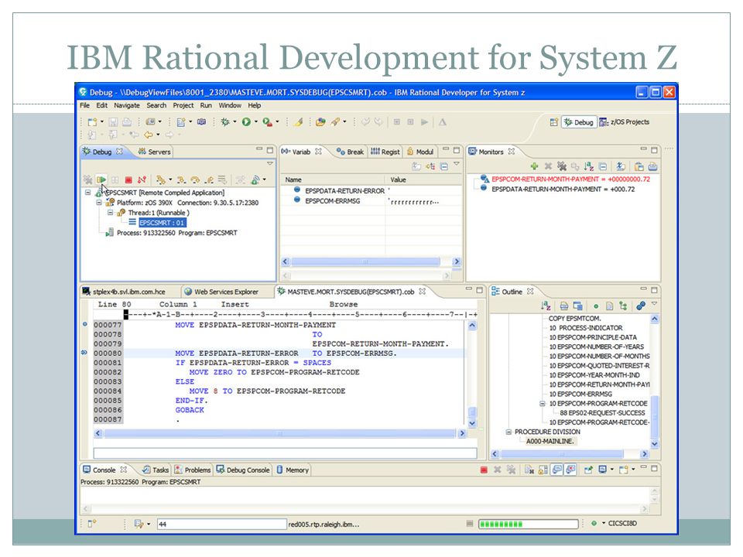Collapse the EPSCSMRT Remote Compiled Application node
743x557 pixels.
[x=87, y=193]
